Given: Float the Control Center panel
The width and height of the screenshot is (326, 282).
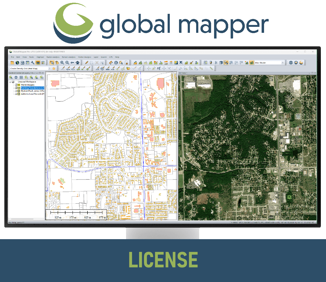Looking at the screenshot, I should [x=40, y=73].
